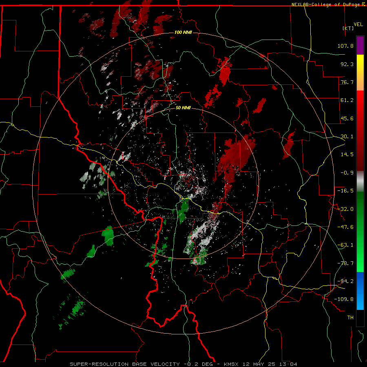The width and height of the screenshot is (367, 367).
Task: Click the 61.2 legend value
Action: point(347,100)
